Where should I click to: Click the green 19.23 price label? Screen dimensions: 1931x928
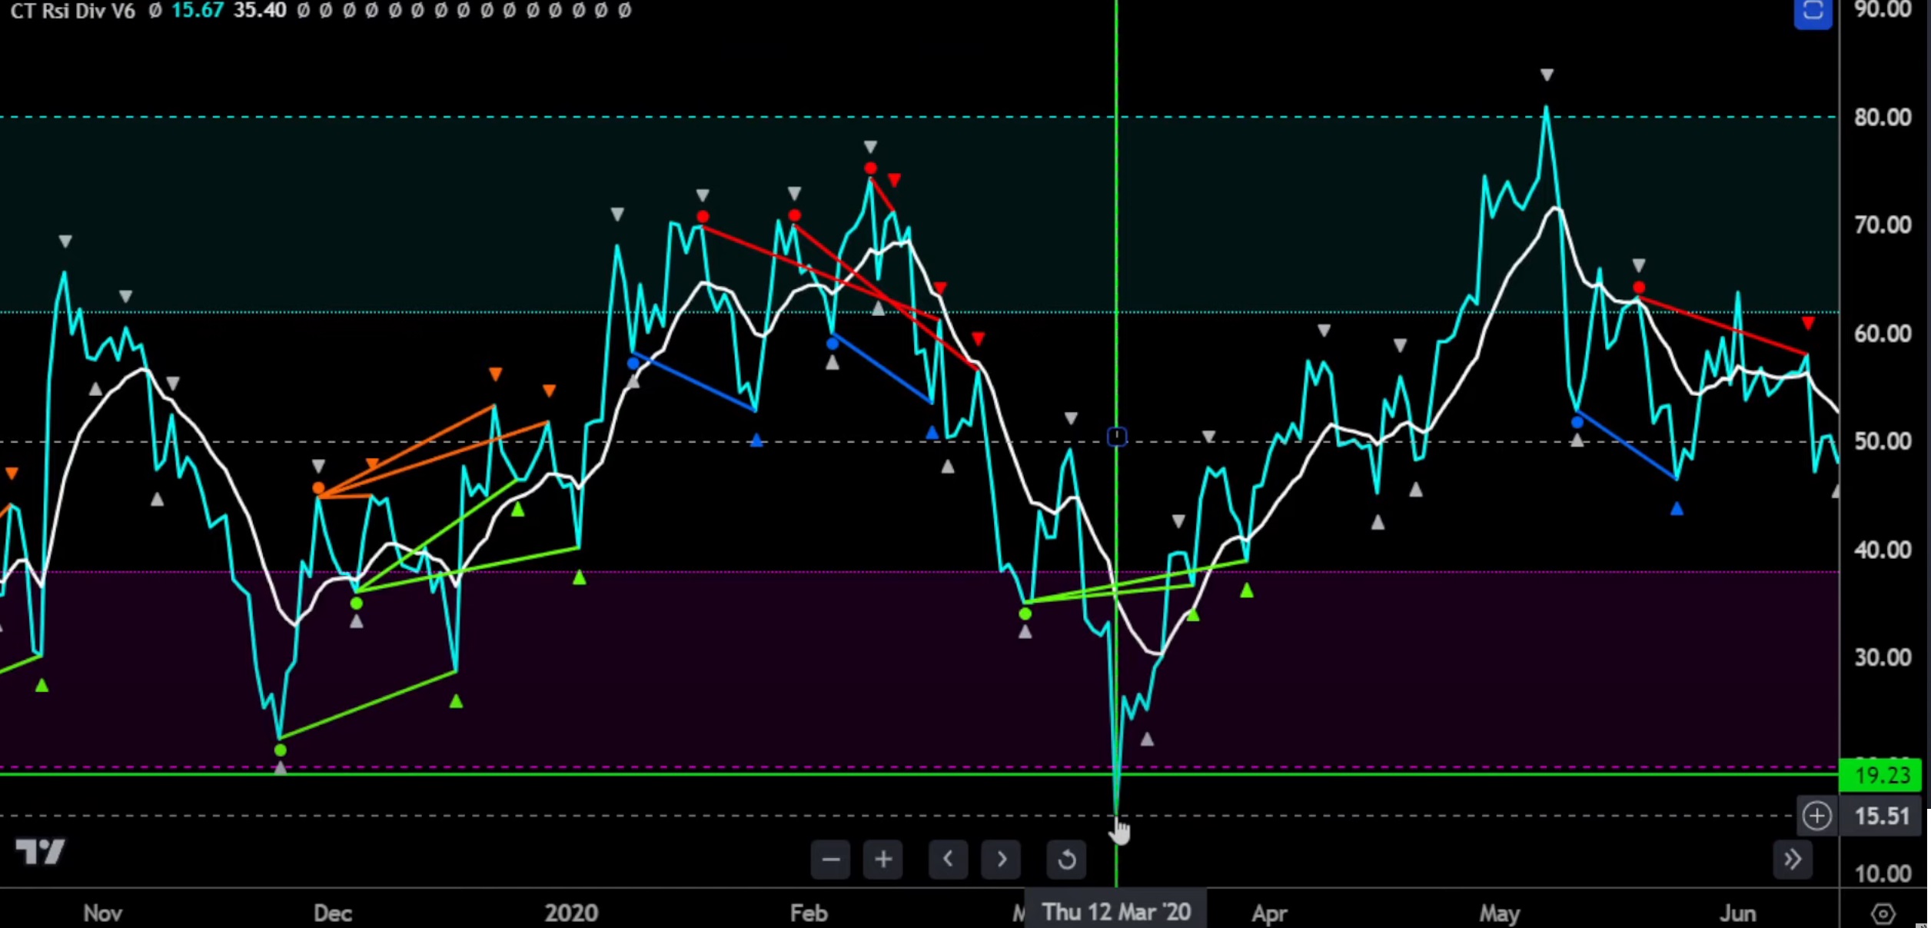click(1880, 775)
